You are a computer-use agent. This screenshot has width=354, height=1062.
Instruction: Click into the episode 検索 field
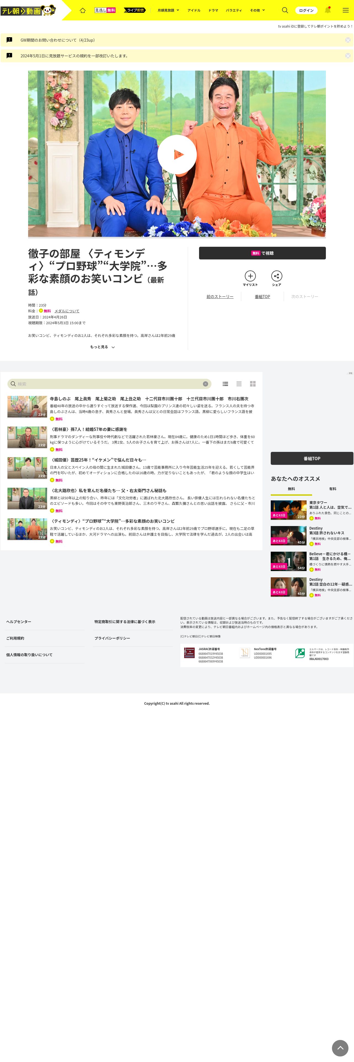click(109, 384)
